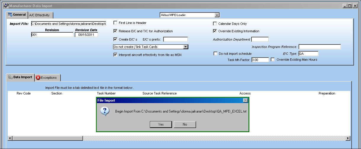Click the E/C Type field containing QA

point(308,54)
